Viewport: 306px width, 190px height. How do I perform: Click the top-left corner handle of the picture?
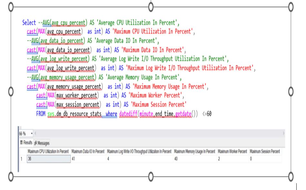[x=11, y=7]
